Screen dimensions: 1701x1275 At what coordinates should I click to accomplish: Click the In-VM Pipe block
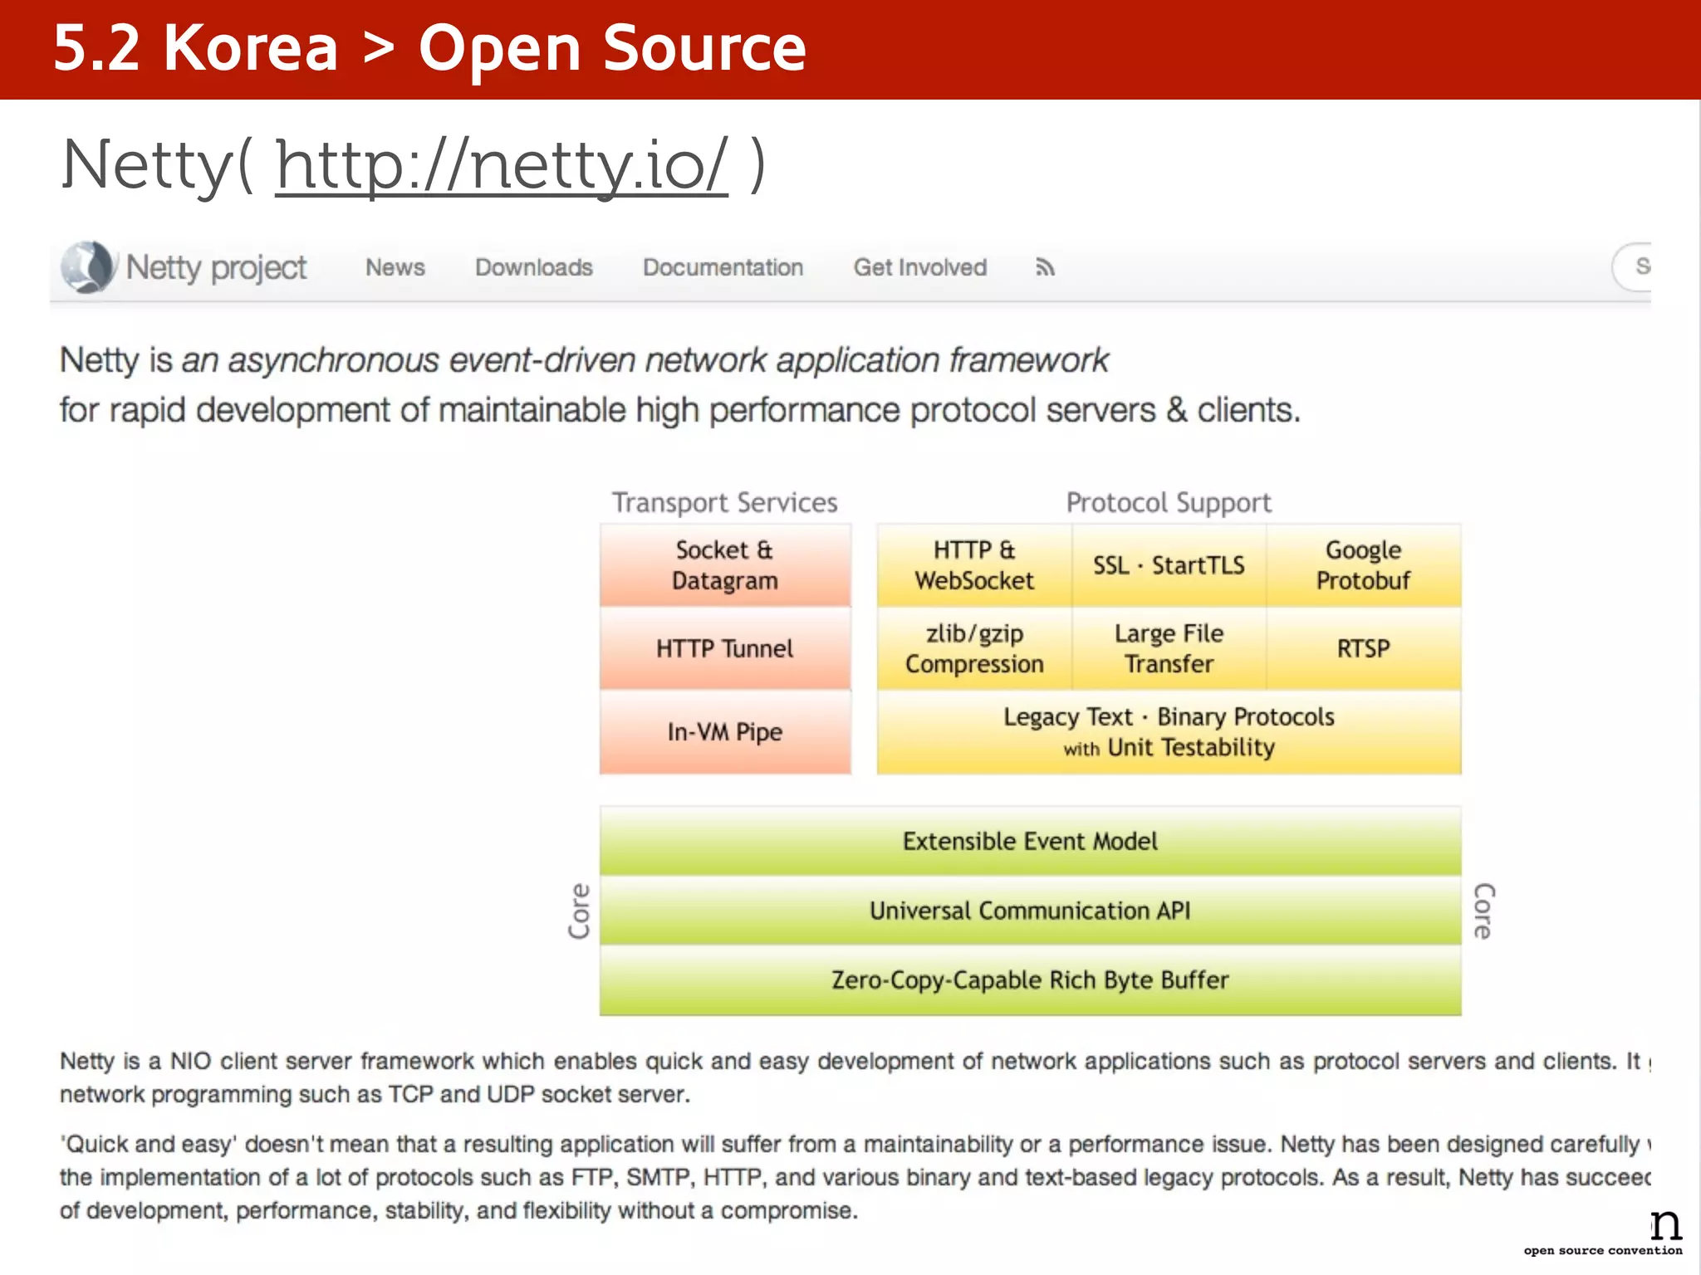[x=725, y=732]
